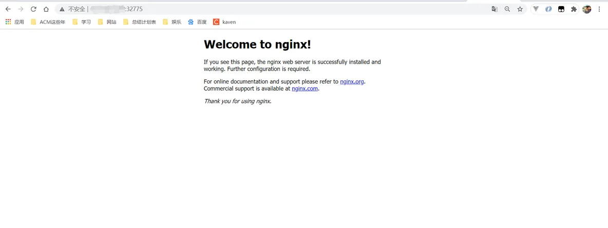Open the 应用 apps grid shortcut

[15, 22]
